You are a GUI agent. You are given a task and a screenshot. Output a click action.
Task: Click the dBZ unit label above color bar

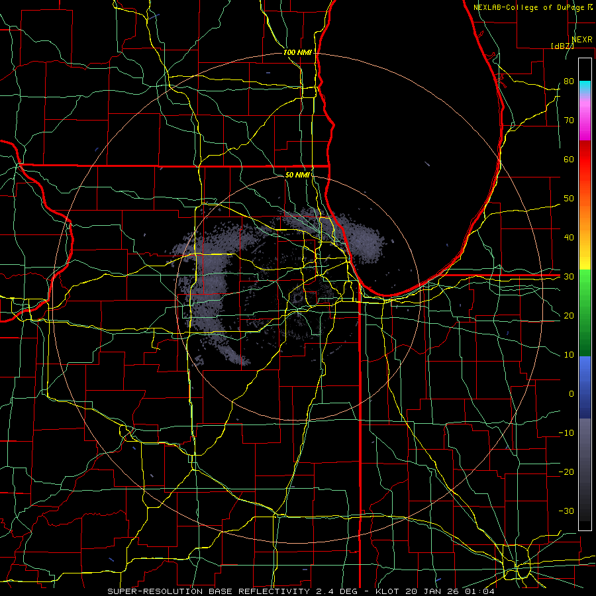[563, 46]
